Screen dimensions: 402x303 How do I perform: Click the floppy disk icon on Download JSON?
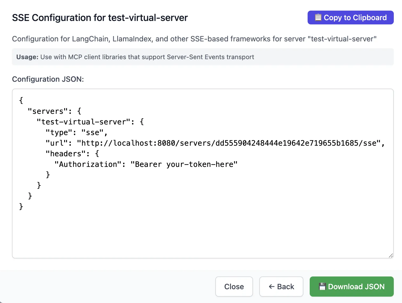point(322,287)
